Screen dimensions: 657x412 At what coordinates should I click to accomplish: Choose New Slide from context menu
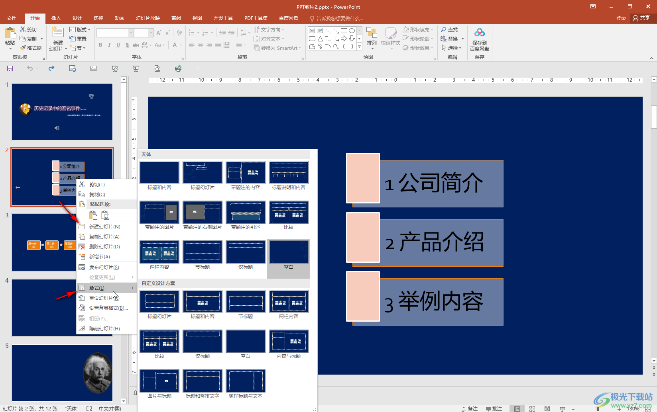tap(104, 227)
